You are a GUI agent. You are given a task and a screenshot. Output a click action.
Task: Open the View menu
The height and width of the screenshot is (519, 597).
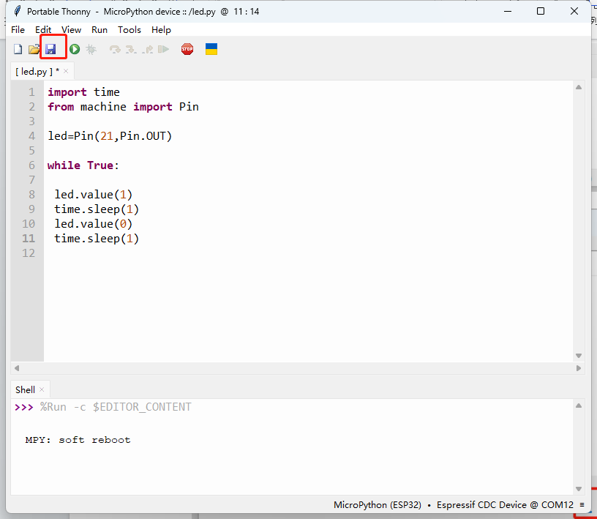point(71,30)
